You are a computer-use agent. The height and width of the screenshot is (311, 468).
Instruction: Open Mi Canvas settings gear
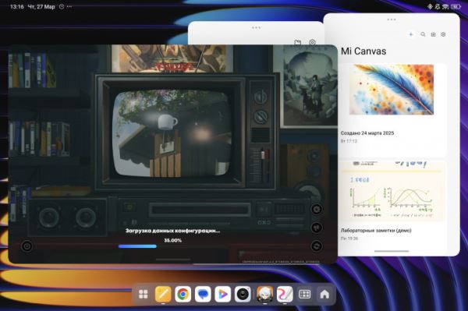click(443, 34)
